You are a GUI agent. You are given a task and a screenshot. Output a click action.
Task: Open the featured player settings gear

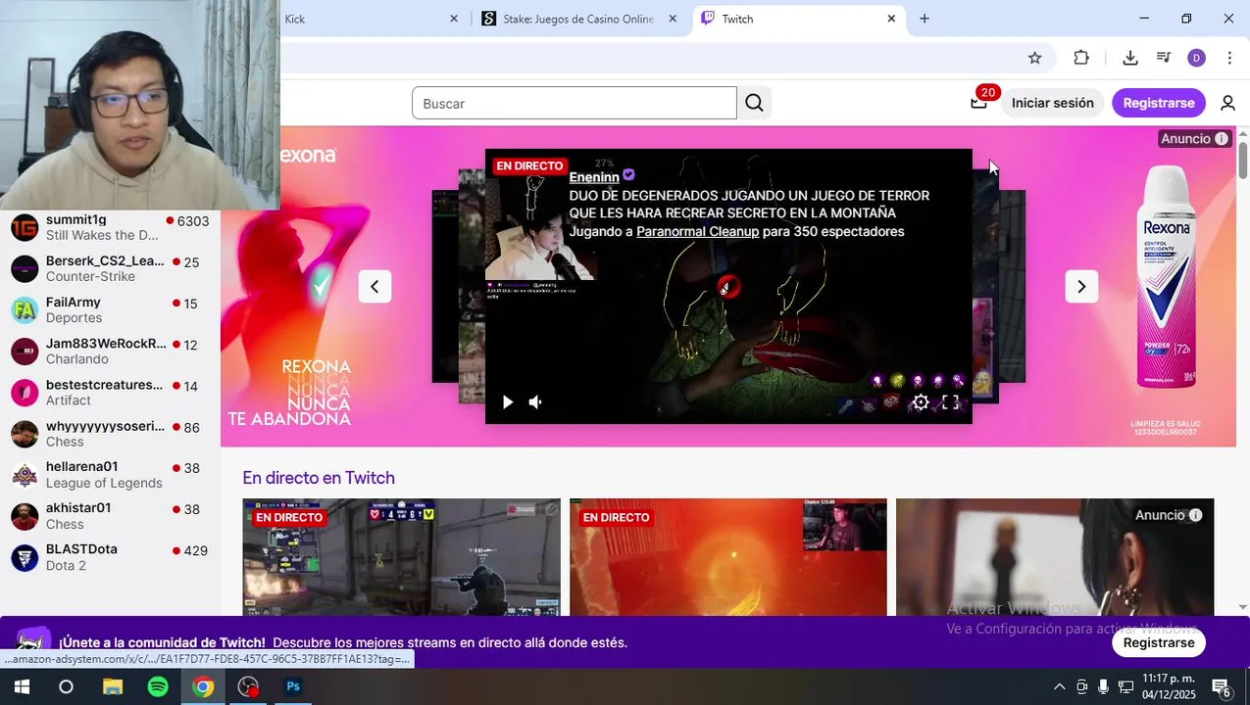[921, 401]
